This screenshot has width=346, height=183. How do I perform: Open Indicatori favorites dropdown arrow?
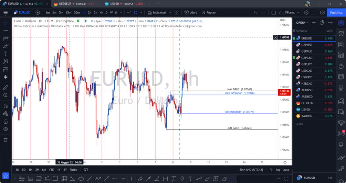(170, 13)
